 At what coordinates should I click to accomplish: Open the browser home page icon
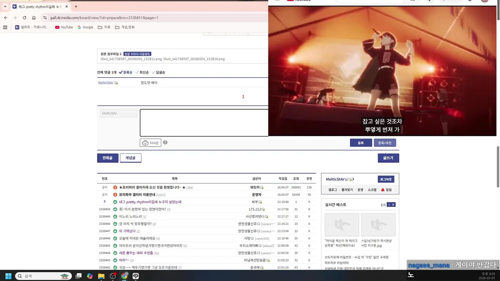click(x=34, y=18)
